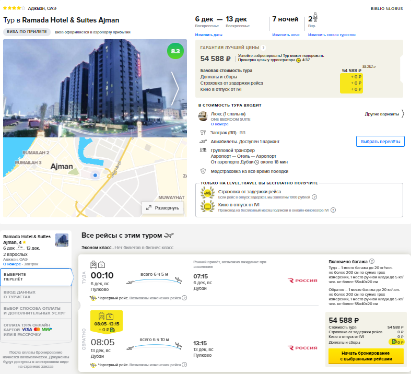Click the IVI cinema laurel icon
Screen dimensions: 411x374
pos(208,206)
